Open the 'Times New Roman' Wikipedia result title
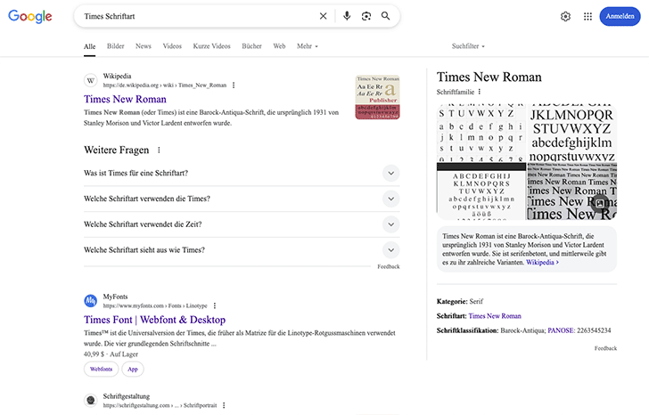 coord(125,99)
